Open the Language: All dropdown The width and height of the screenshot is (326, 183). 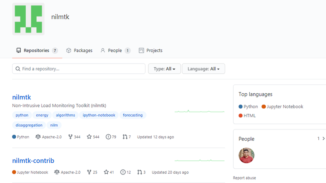[203, 69]
